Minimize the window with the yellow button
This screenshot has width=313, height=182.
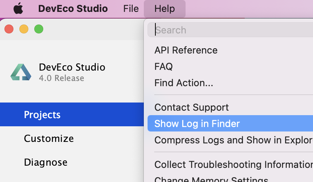click(x=24, y=29)
